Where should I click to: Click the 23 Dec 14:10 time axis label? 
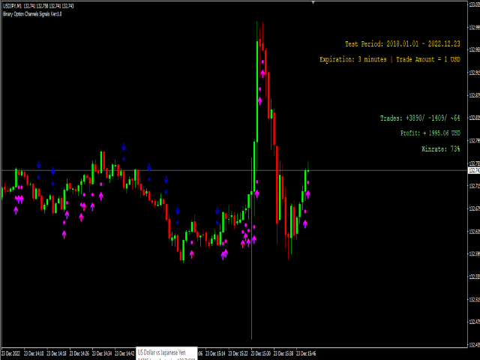pos(34,353)
